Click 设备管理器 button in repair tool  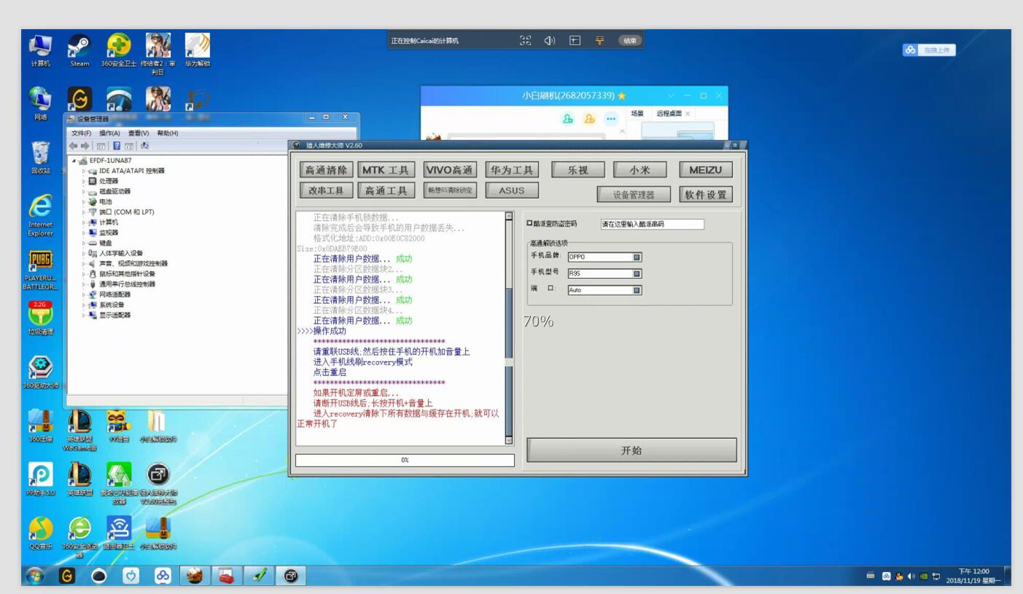click(x=634, y=195)
